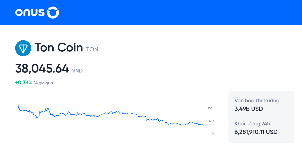This screenshot has width=302, height=158.
Task: Click the blue TON diamond symbol
Action: click(x=23, y=48)
